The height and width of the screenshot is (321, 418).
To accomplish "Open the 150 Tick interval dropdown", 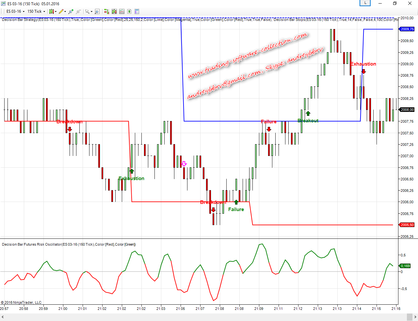I will 36,11.
